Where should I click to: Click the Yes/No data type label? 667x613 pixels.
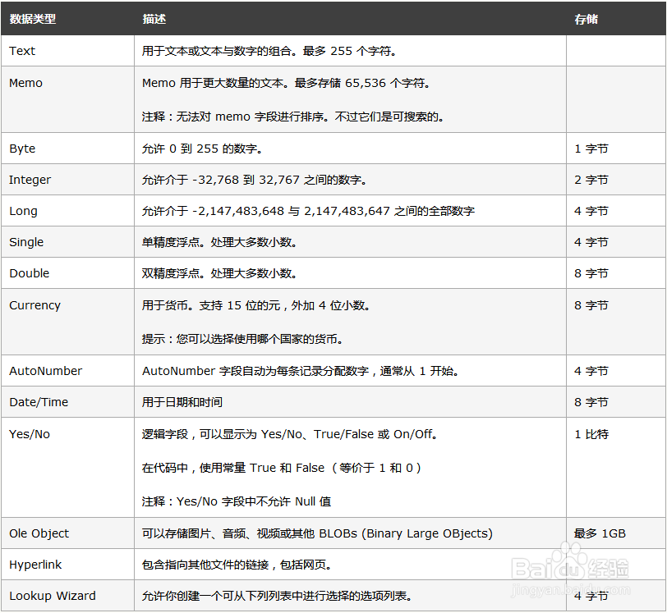click(29, 433)
